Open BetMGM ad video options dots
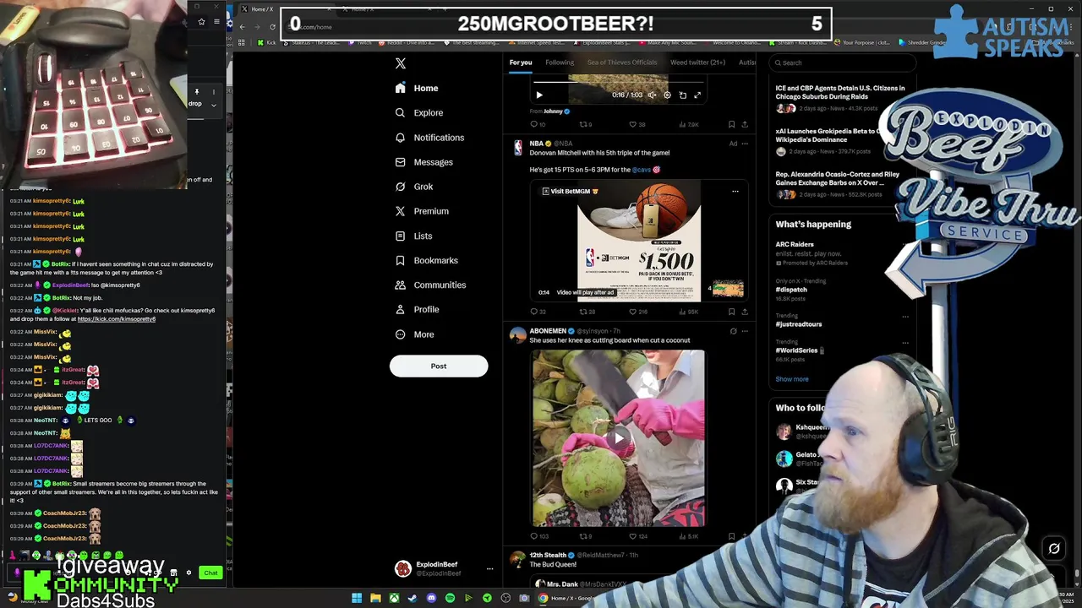This screenshot has height=608, width=1082. (735, 192)
